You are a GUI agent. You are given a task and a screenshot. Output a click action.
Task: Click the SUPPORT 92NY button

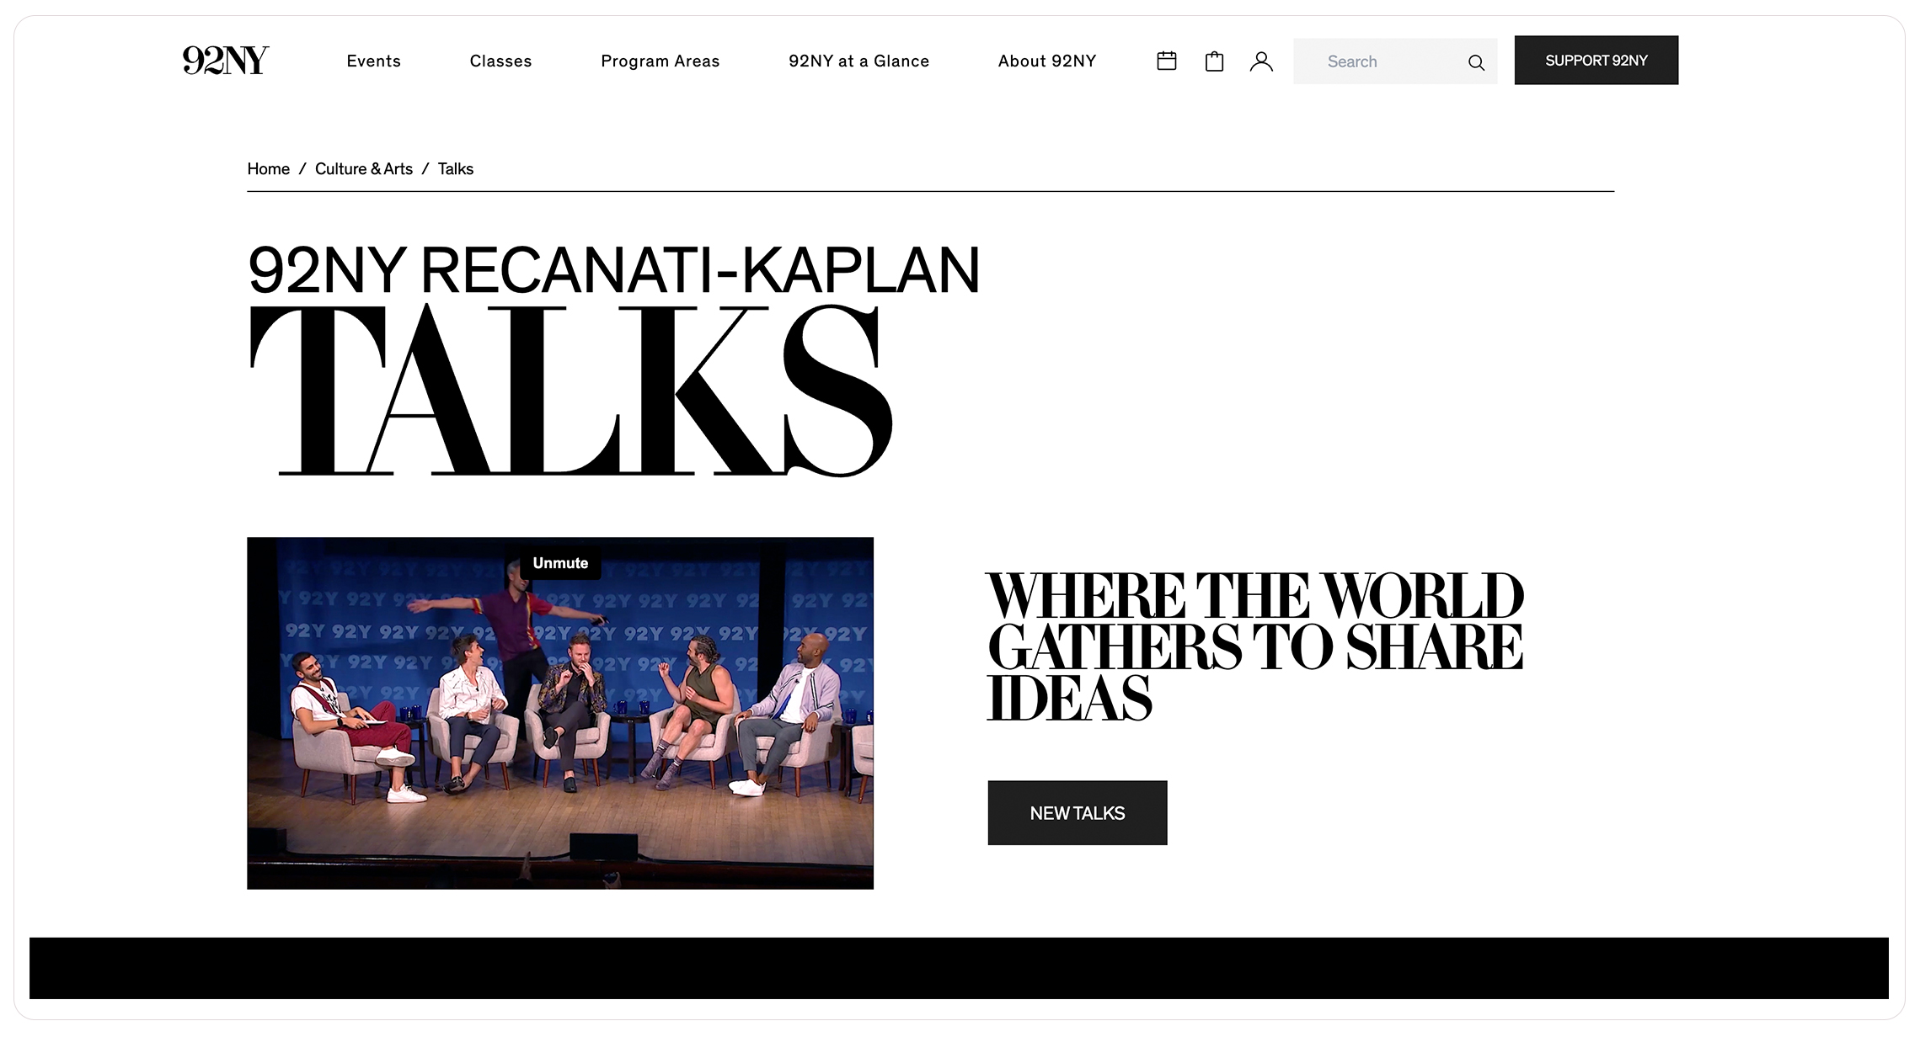tap(1596, 60)
